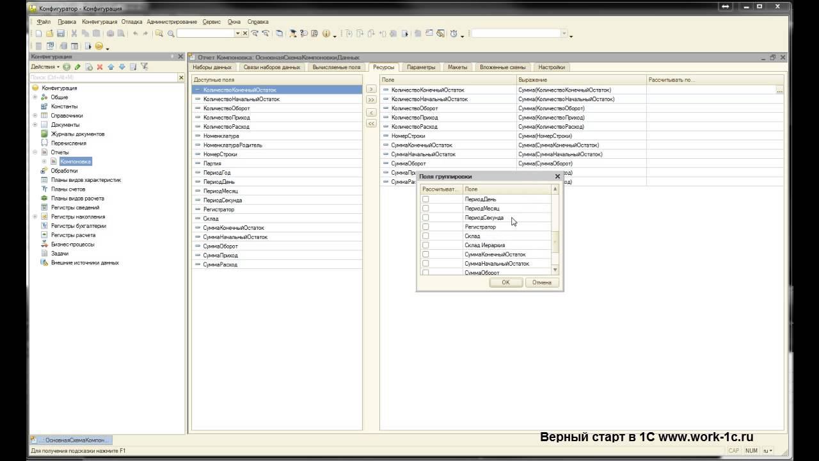Click the yellow info help icon in toolbar
Viewport: 819px width, 461px height.
(326, 33)
